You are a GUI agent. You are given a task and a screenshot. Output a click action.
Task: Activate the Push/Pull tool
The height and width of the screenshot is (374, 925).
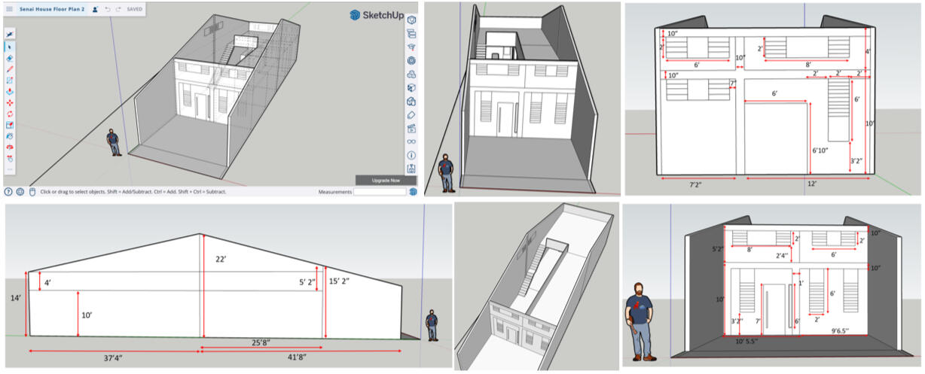click(x=9, y=91)
